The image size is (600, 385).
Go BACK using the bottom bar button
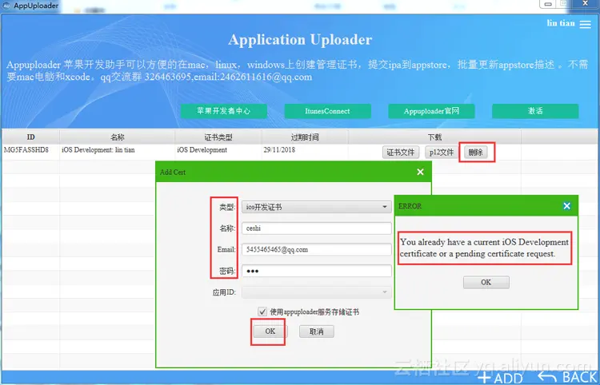pyautogui.click(x=567, y=377)
